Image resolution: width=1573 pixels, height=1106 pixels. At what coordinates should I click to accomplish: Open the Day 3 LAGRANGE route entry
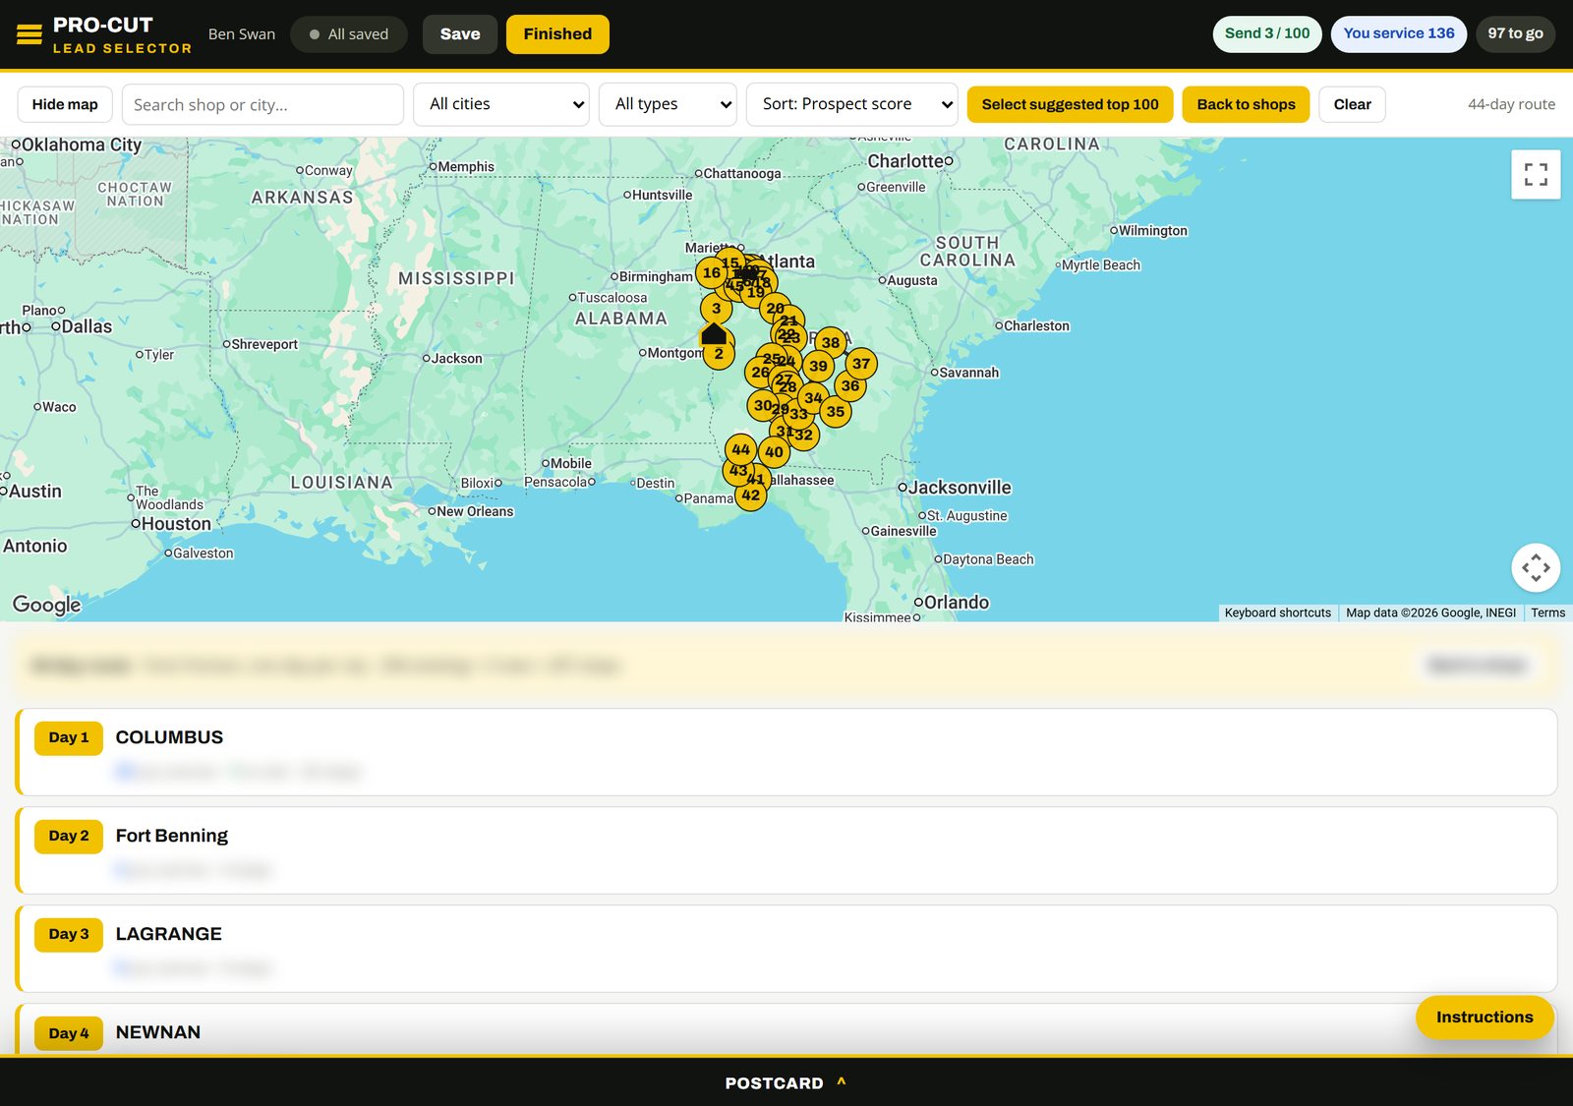[786, 949]
